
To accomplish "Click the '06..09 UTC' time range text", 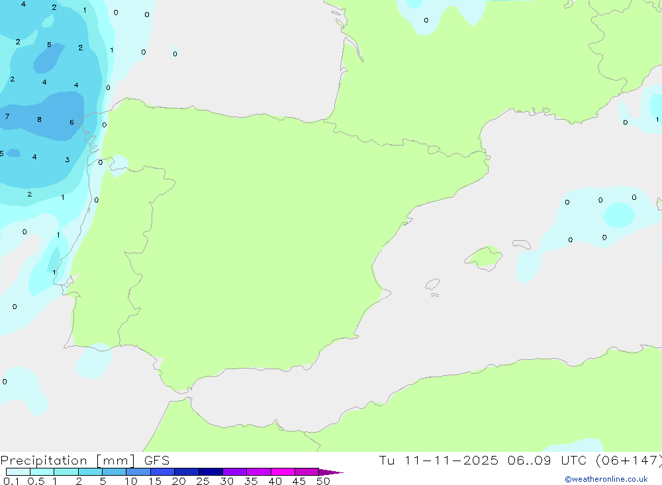I will [x=547, y=461].
